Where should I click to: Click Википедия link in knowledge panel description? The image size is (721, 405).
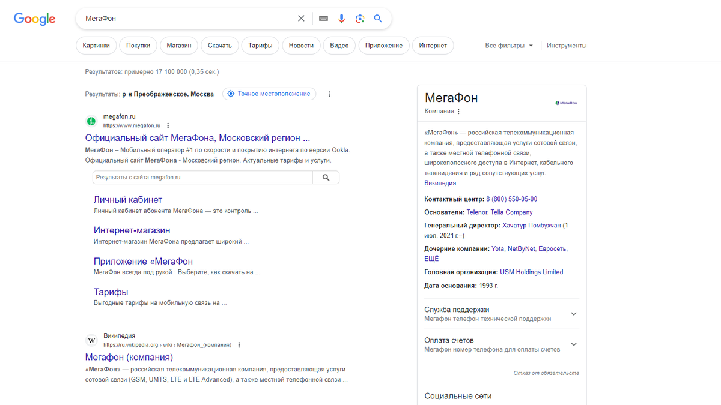(440, 183)
